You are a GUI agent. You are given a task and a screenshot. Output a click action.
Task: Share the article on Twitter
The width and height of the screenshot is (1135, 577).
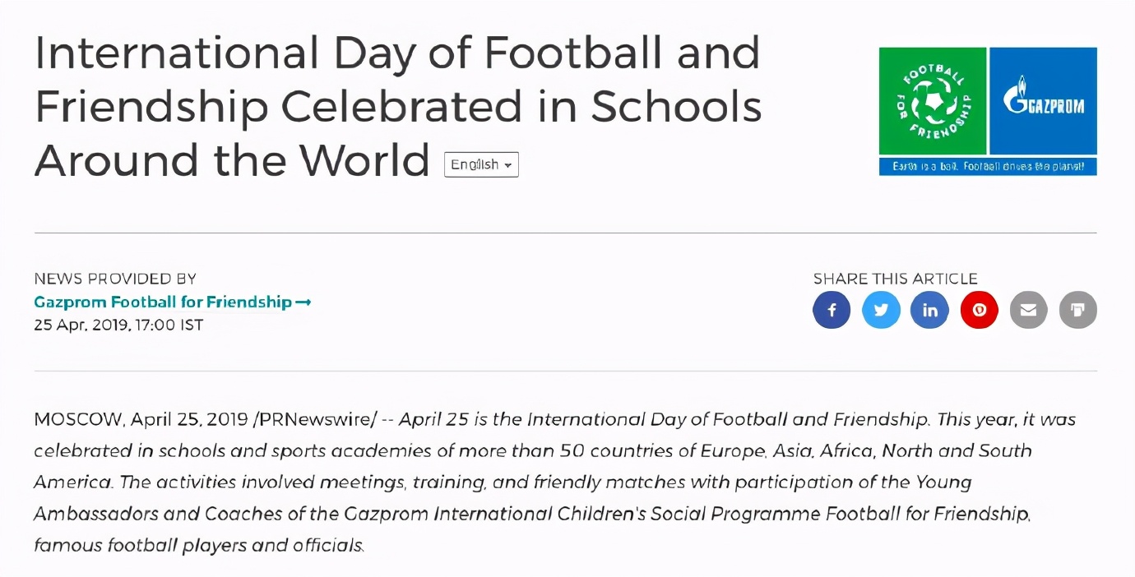[x=881, y=311]
